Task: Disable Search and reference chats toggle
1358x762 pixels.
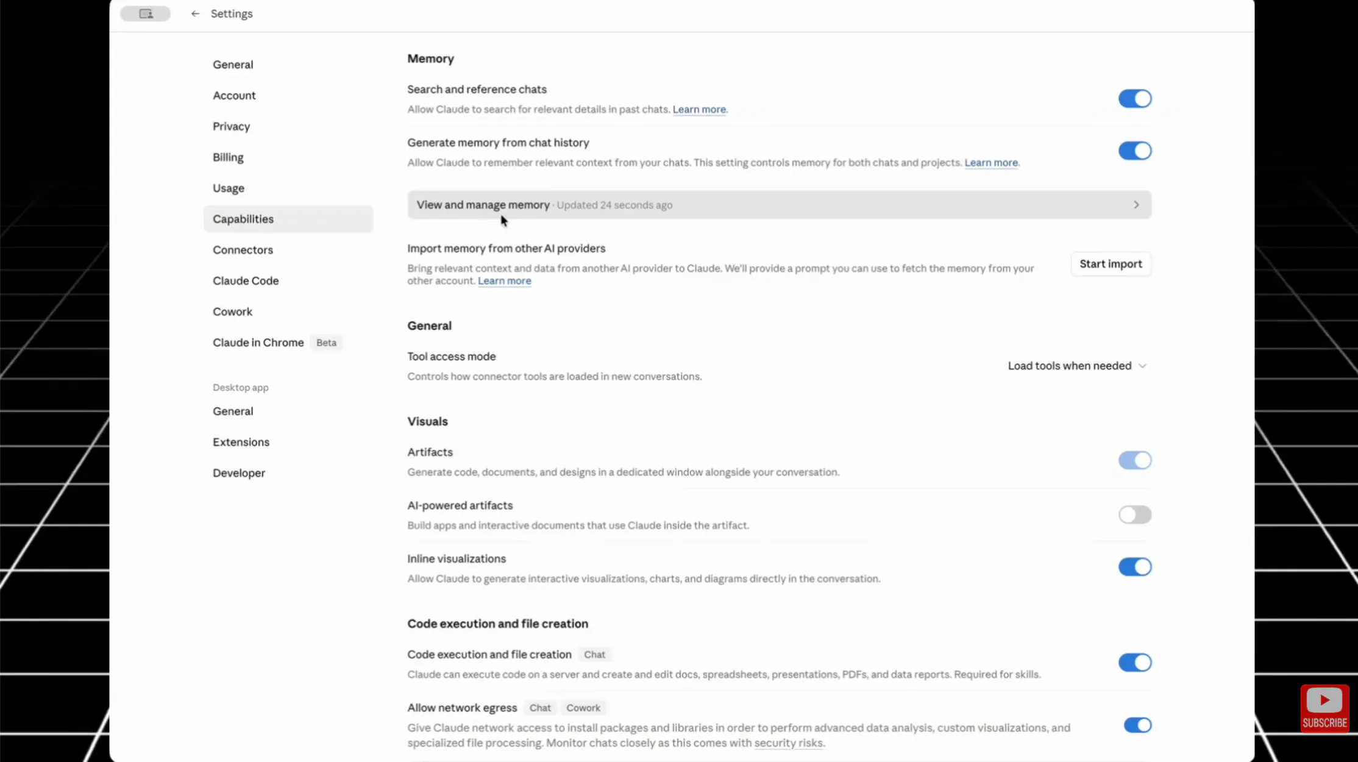Action: pos(1135,99)
